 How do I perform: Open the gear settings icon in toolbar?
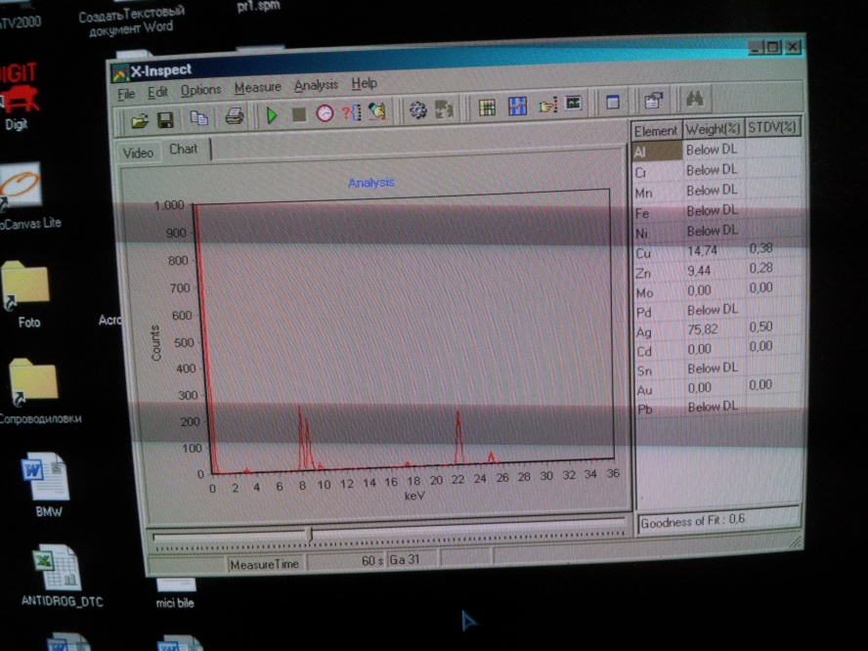click(x=418, y=110)
